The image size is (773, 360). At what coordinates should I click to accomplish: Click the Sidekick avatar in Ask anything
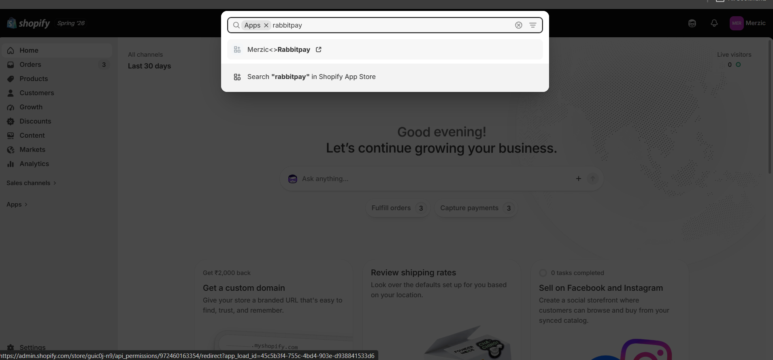(x=292, y=179)
